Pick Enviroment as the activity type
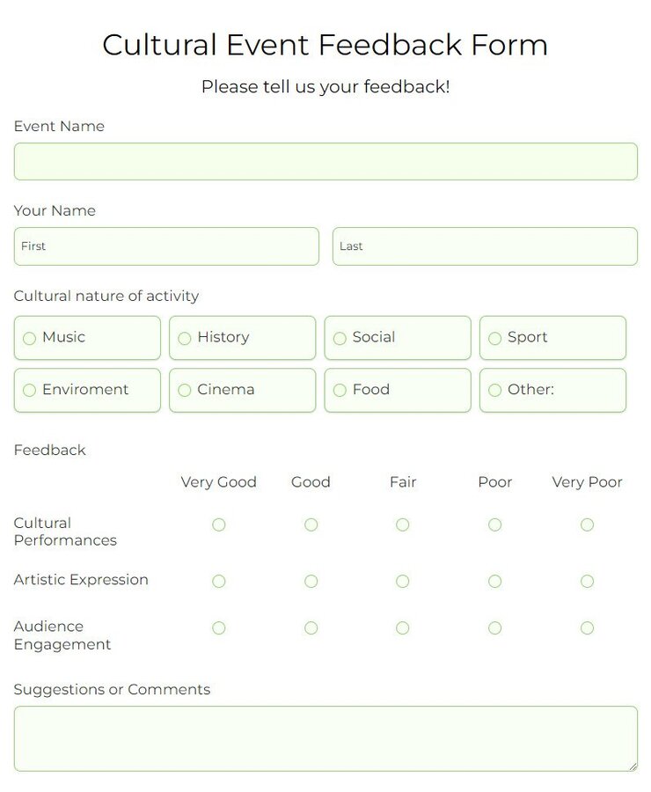Image resolution: width=651 pixels, height=792 pixels. 29,390
